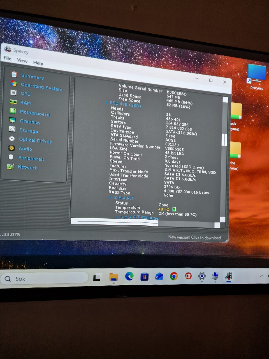Open the Summary section icon
The width and height of the screenshot is (269, 359).
pyautogui.click(x=14, y=74)
